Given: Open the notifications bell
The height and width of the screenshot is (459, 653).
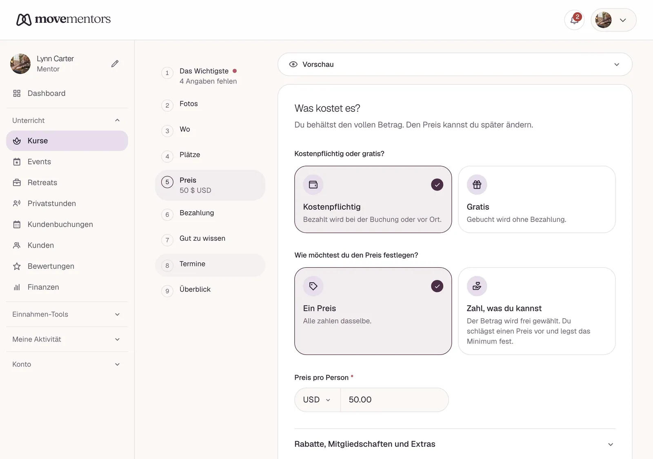Looking at the screenshot, I should pos(574,20).
